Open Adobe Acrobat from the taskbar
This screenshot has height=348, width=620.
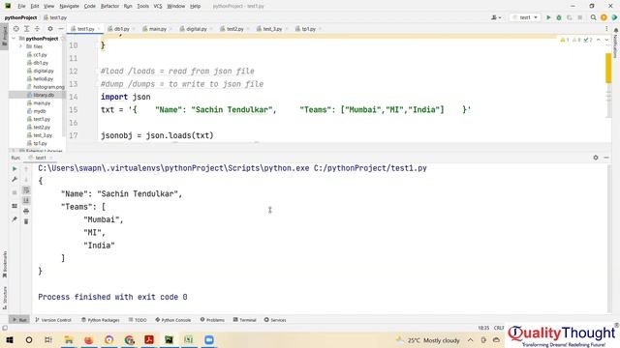click(149, 340)
